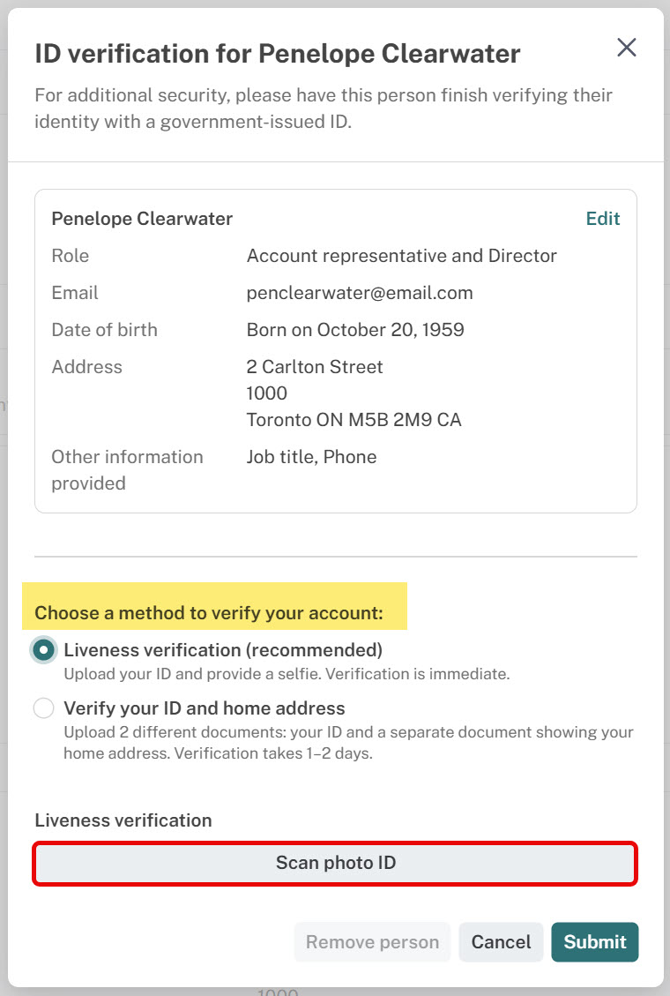This screenshot has height=996, width=670.
Task: Close the ID verification dialog with X
Action: pyautogui.click(x=626, y=47)
